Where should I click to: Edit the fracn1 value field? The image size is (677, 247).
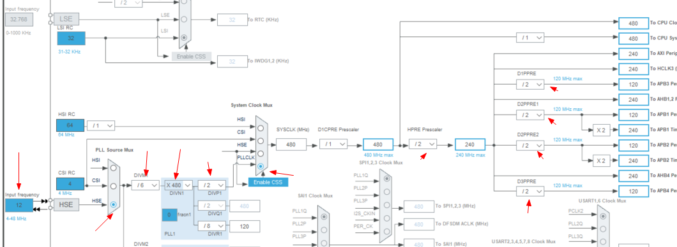tap(169, 215)
